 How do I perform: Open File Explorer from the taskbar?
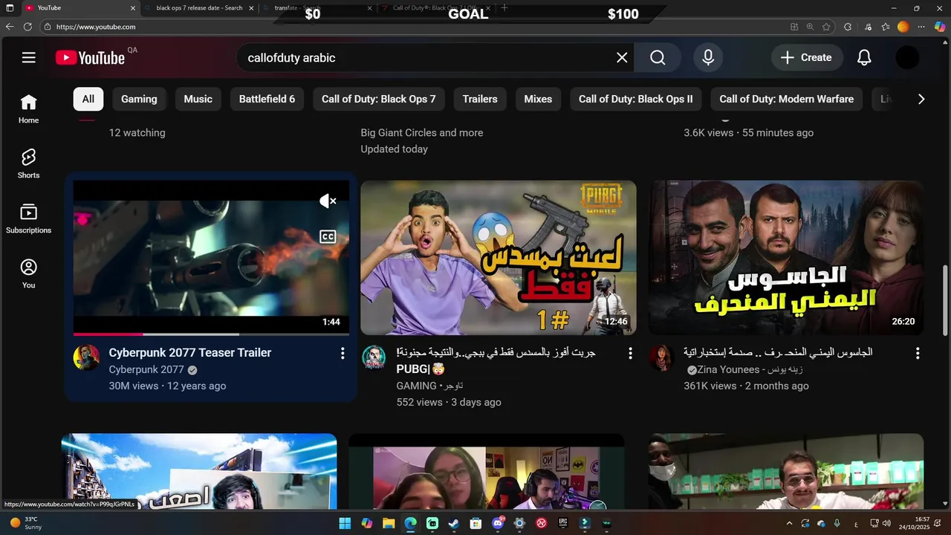(x=389, y=523)
